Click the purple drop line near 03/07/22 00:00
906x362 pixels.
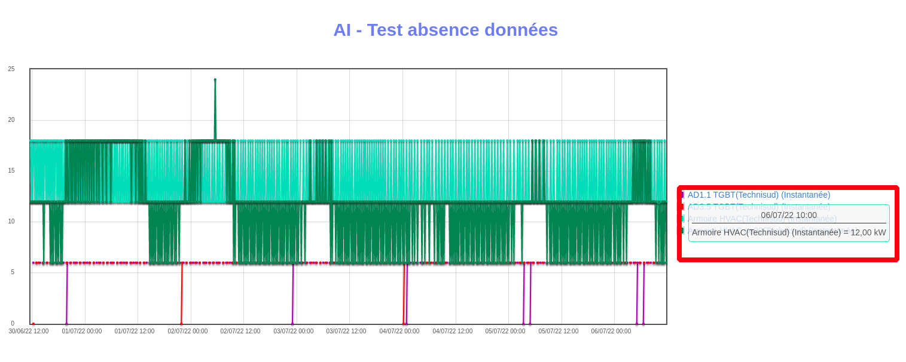coord(293,293)
